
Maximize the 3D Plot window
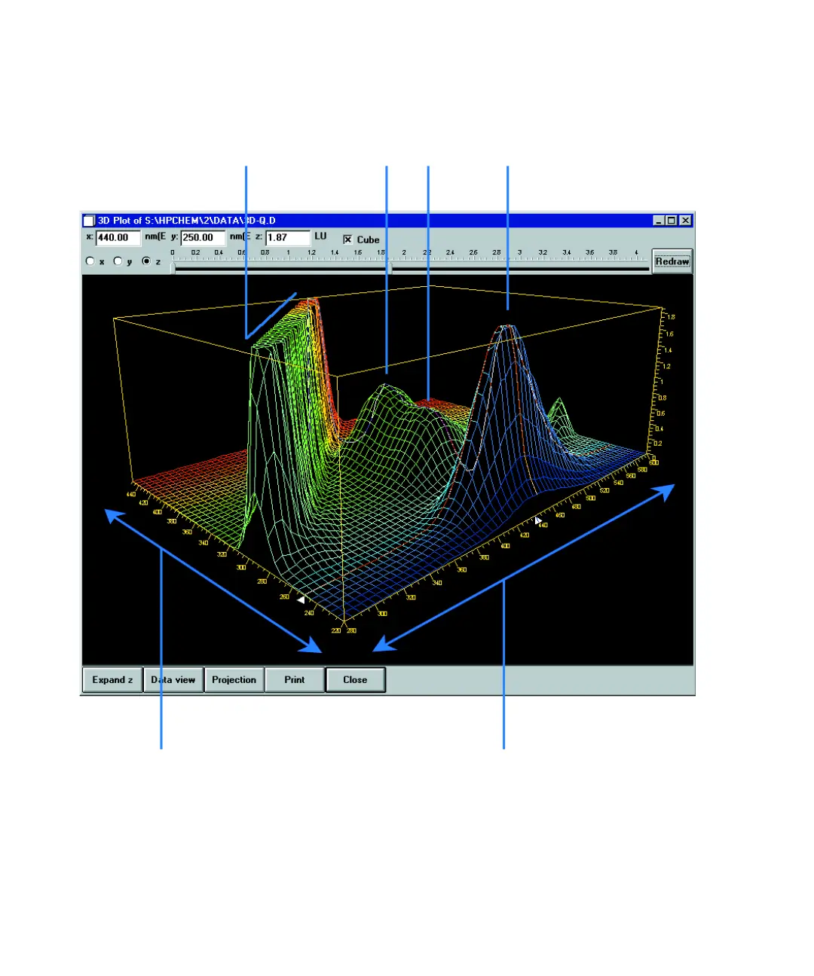[672, 221]
